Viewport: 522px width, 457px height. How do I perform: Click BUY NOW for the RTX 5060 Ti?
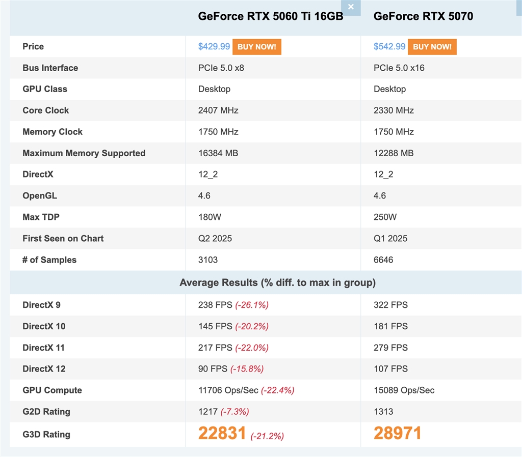[256, 47]
